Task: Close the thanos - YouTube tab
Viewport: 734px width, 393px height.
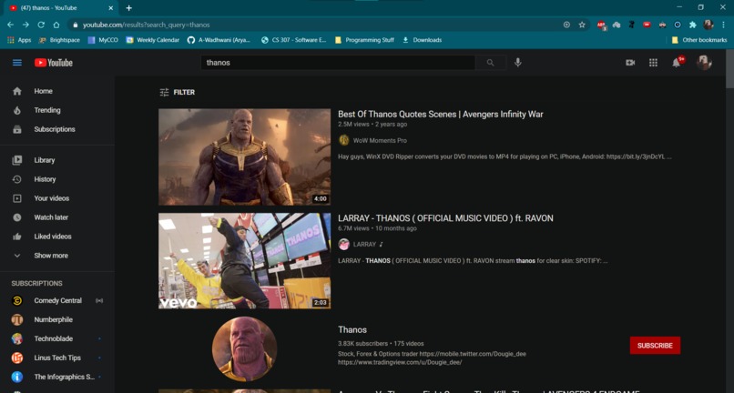Action: click(110, 8)
